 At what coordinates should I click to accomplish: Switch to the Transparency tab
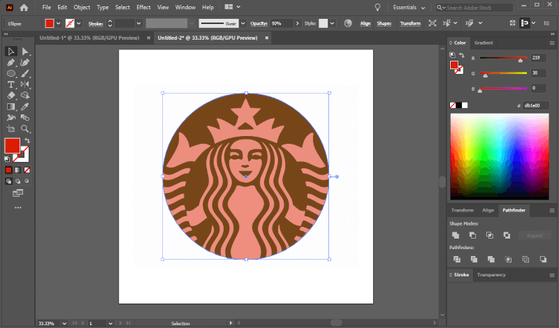coord(491,275)
